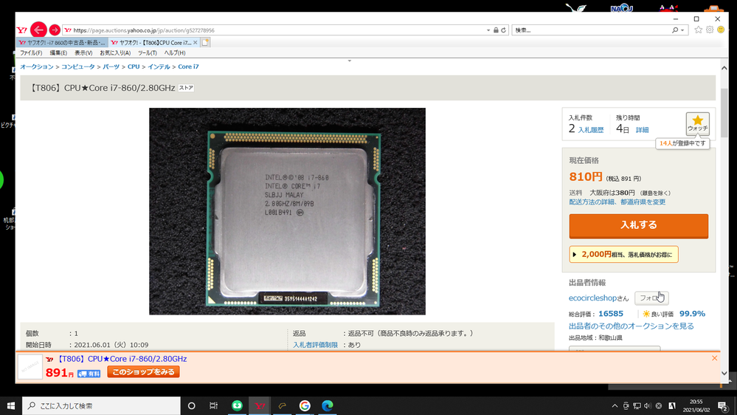Image resolution: width=737 pixels, height=415 pixels.
Task: Show hidden system tray icons chevron
Action: 615,405
